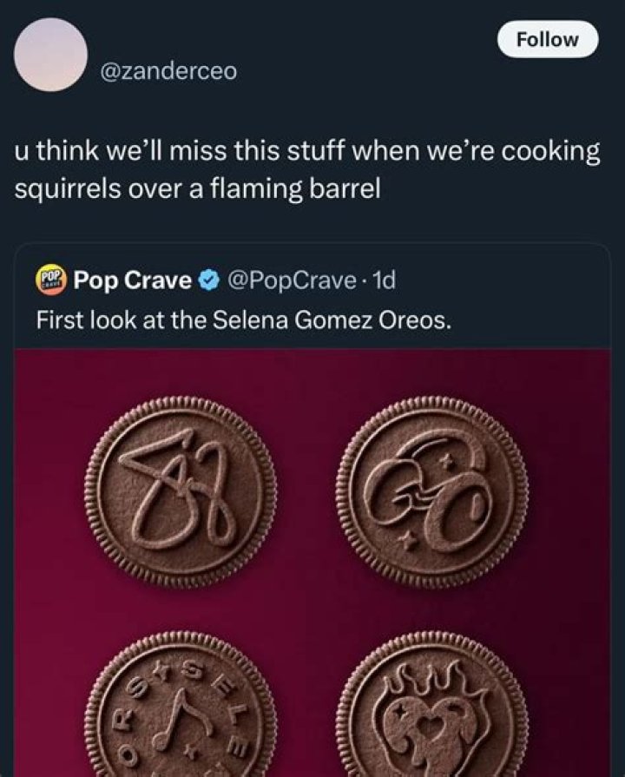Image resolution: width=625 pixels, height=777 pixels.
Task: Click the blue verified badge
Action: pyautogui.click(x=209, y=280)
